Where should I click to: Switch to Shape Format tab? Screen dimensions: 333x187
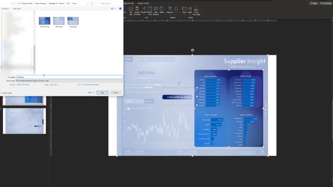[129, 3]
